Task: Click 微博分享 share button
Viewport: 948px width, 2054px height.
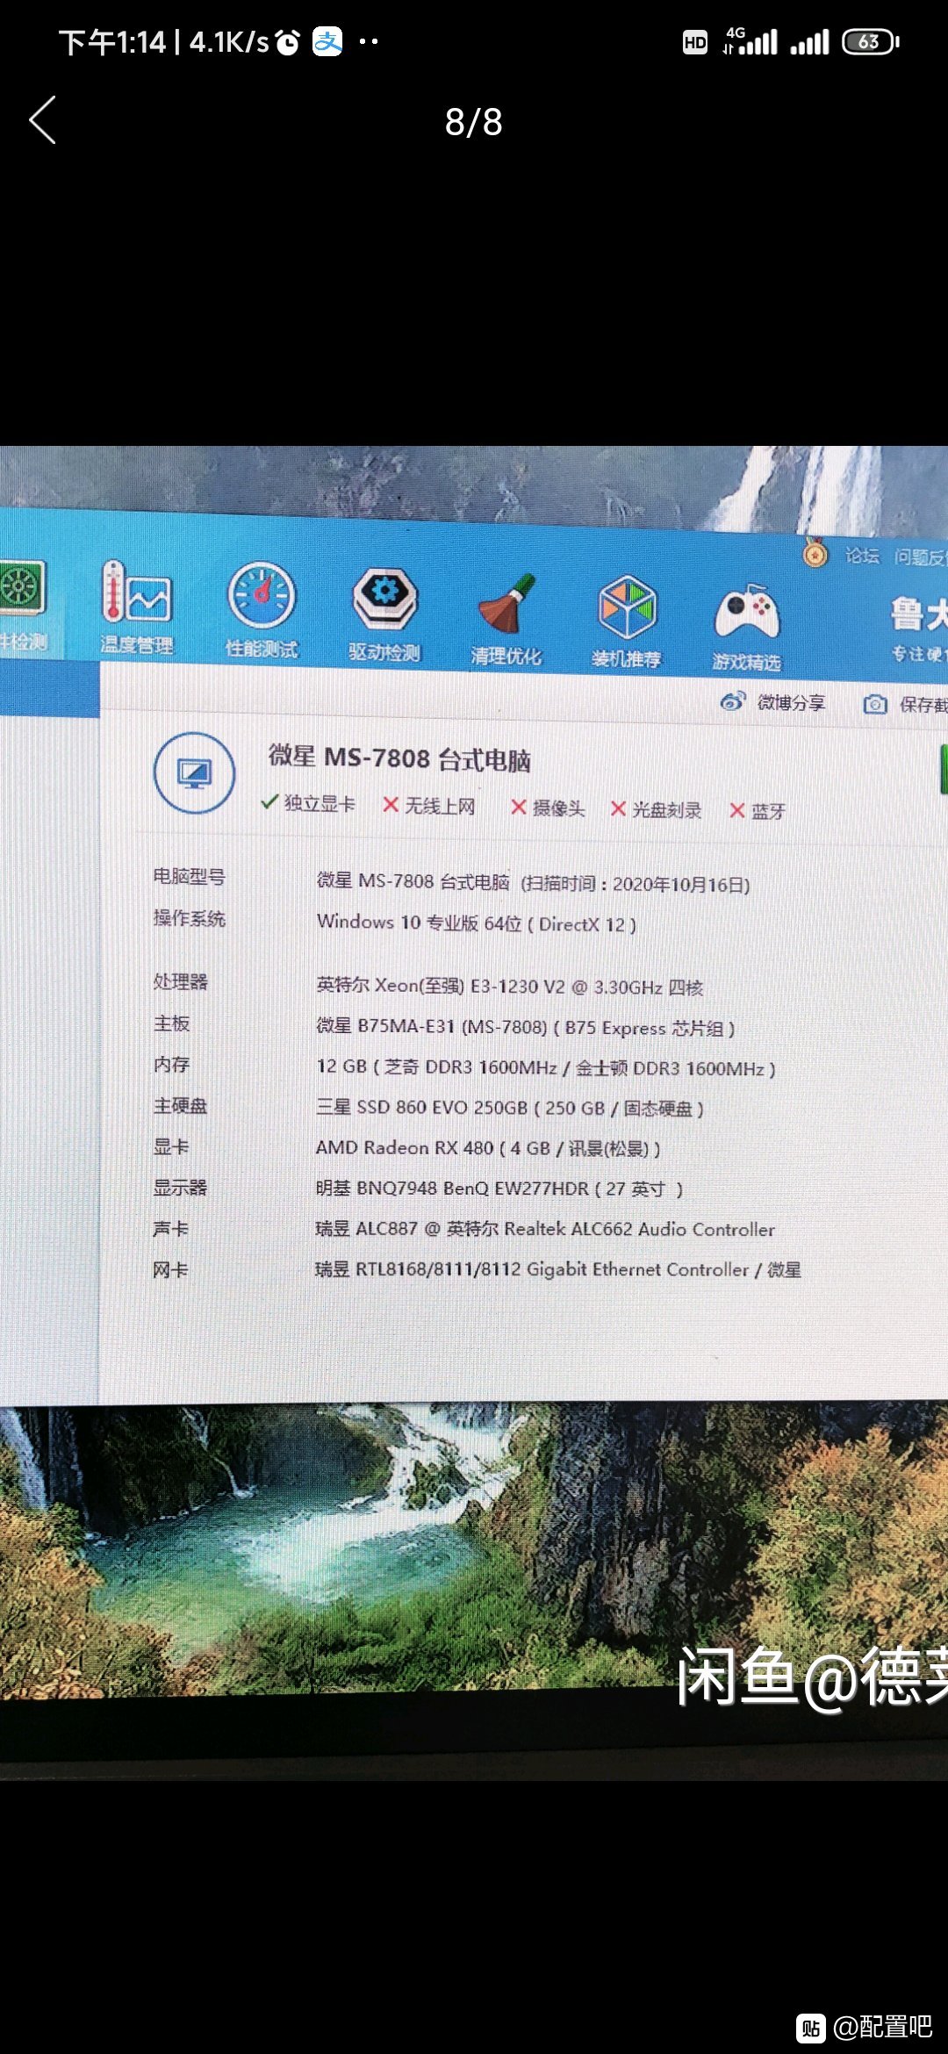Action: click(772, 701)
